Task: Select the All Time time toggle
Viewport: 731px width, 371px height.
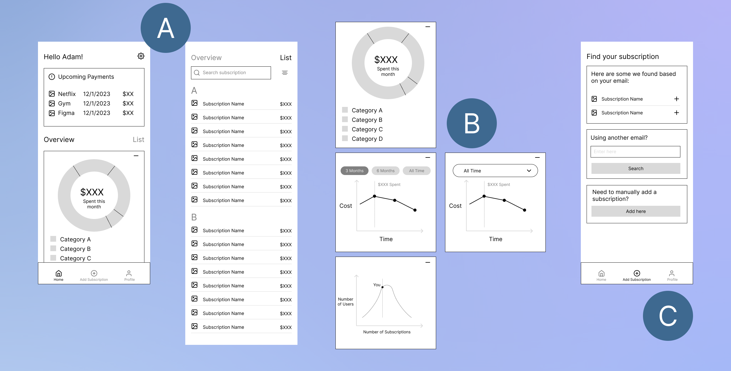Action: pyautogui.click(x=416, y=171)
